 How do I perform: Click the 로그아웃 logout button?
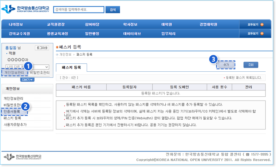(42, 48)
